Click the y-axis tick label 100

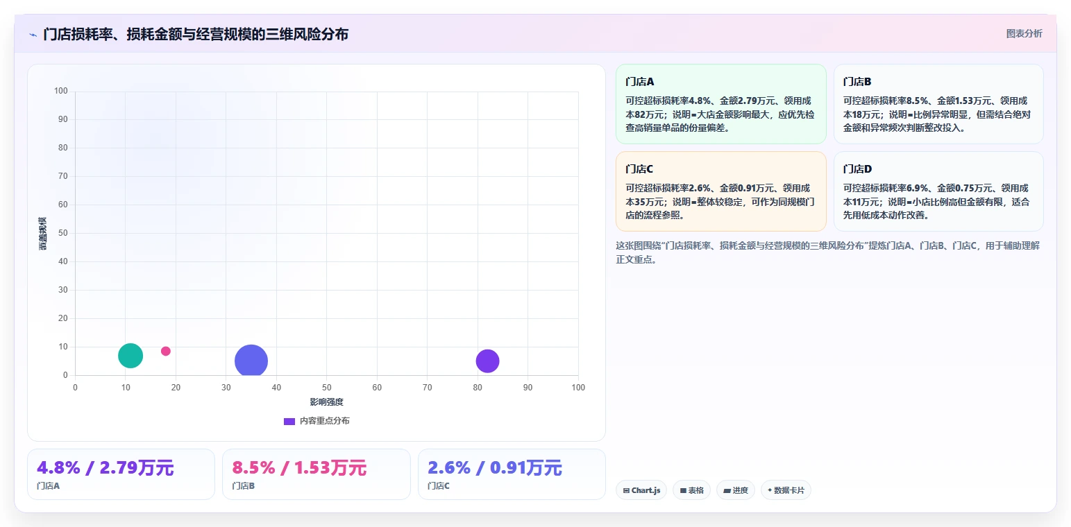pyautogui.click(x=61, y=91)
